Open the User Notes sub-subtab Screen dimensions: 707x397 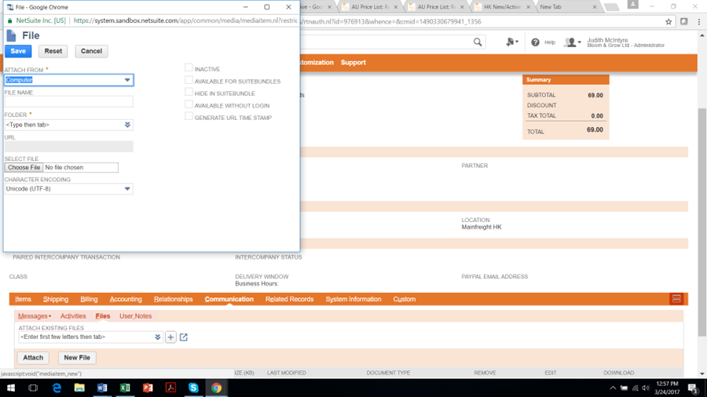point(135,316)
